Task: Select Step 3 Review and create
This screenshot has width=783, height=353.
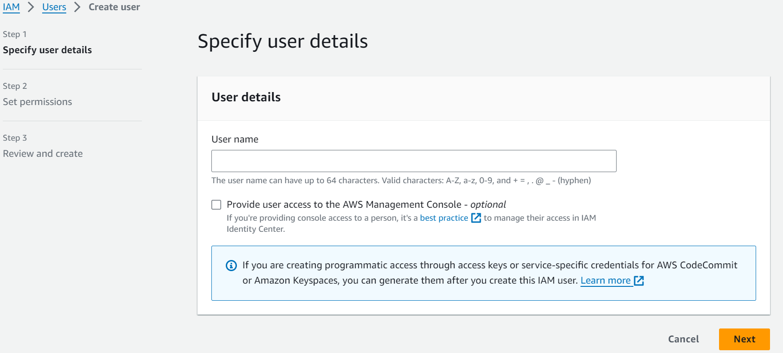Action: click(x=43, y=154)
